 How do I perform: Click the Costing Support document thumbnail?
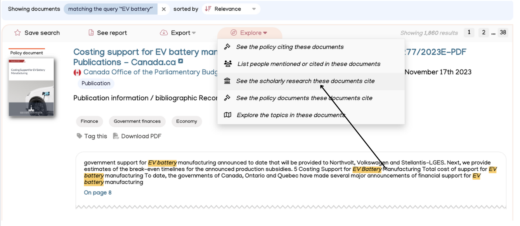pos(31,87)
